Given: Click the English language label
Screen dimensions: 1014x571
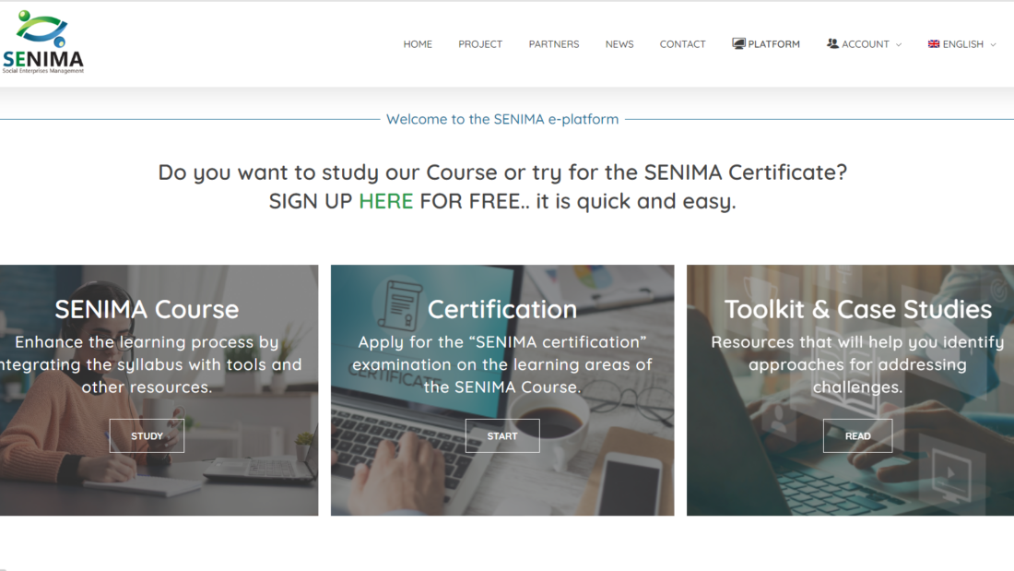Looking at the screenshot, I should coord(963,44).
